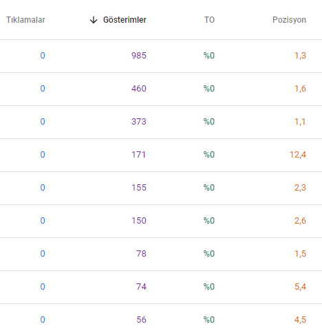Image resolution: width=322 pixels, height=335 pixels.
Task: Click the 373 impressions value
Action: [139, 122]
